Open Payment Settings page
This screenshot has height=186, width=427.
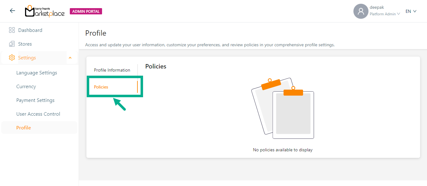[35, 100]
